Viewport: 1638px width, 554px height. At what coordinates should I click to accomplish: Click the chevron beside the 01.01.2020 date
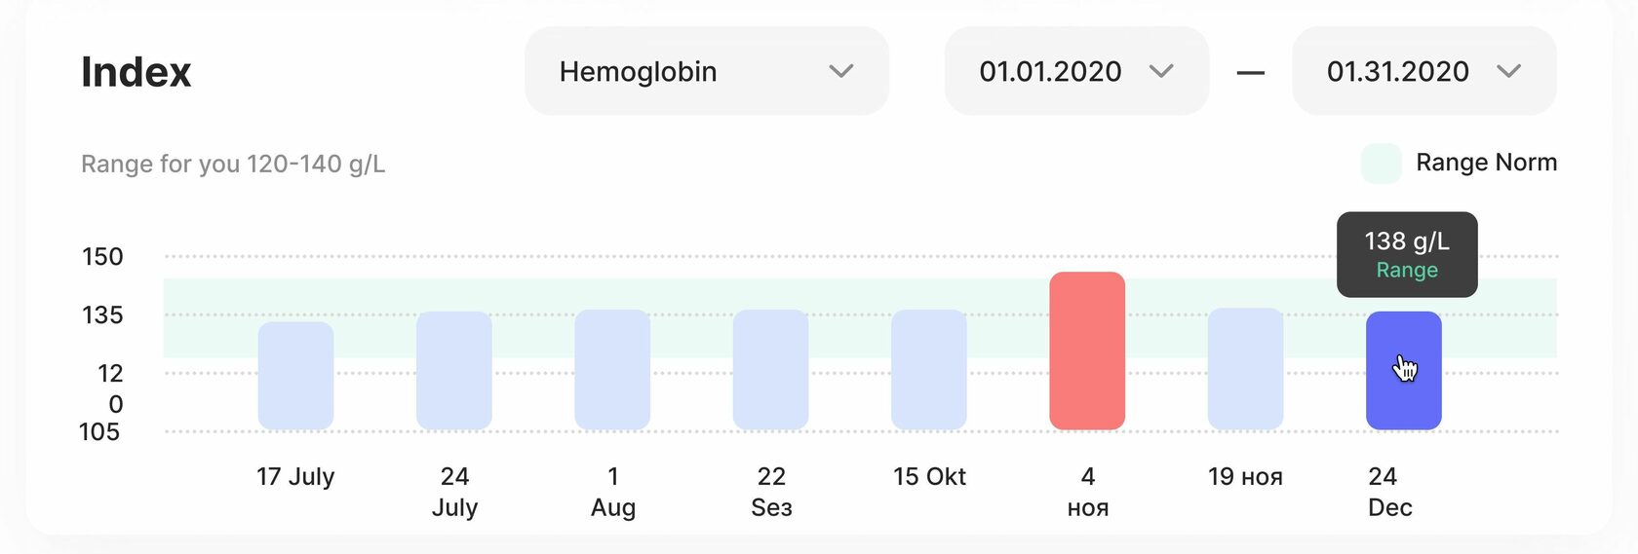[x=1160, y=71]
